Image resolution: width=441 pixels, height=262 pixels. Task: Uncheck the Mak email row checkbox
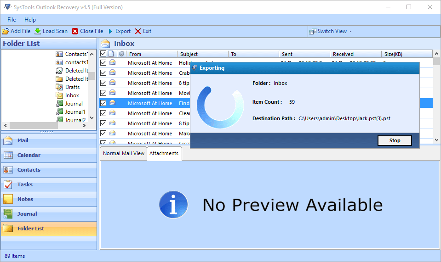tap(103, 133)
